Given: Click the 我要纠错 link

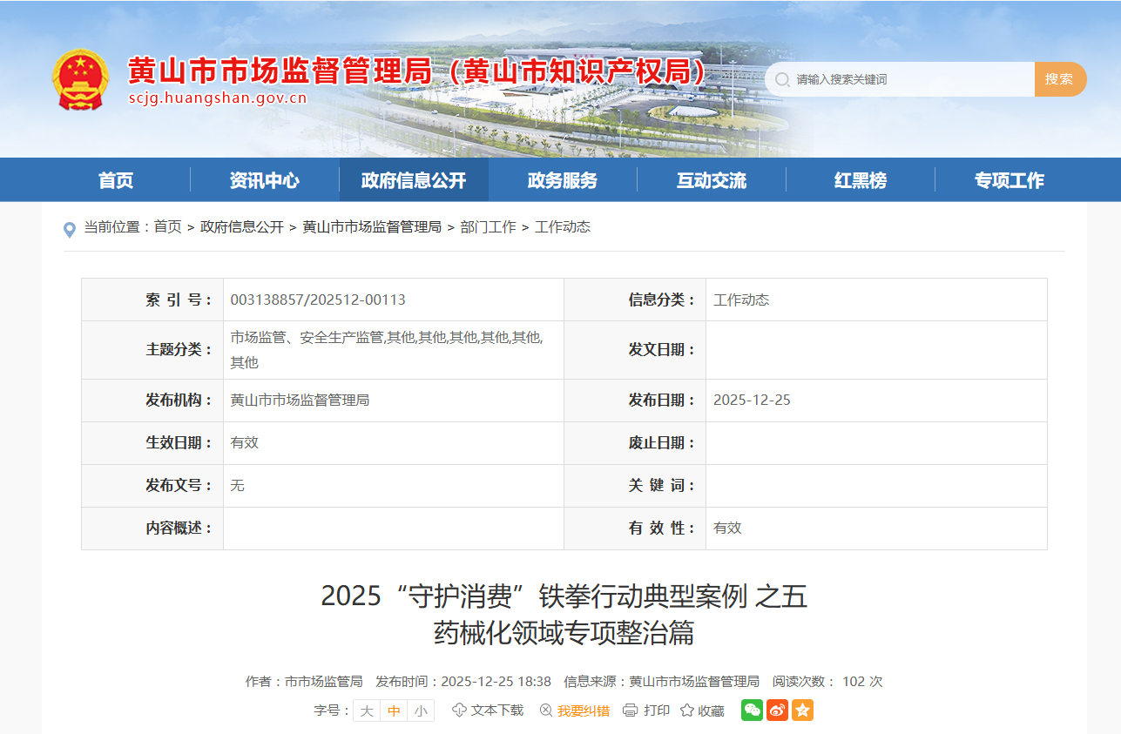Looking at the screenshot, I should 584,710.
